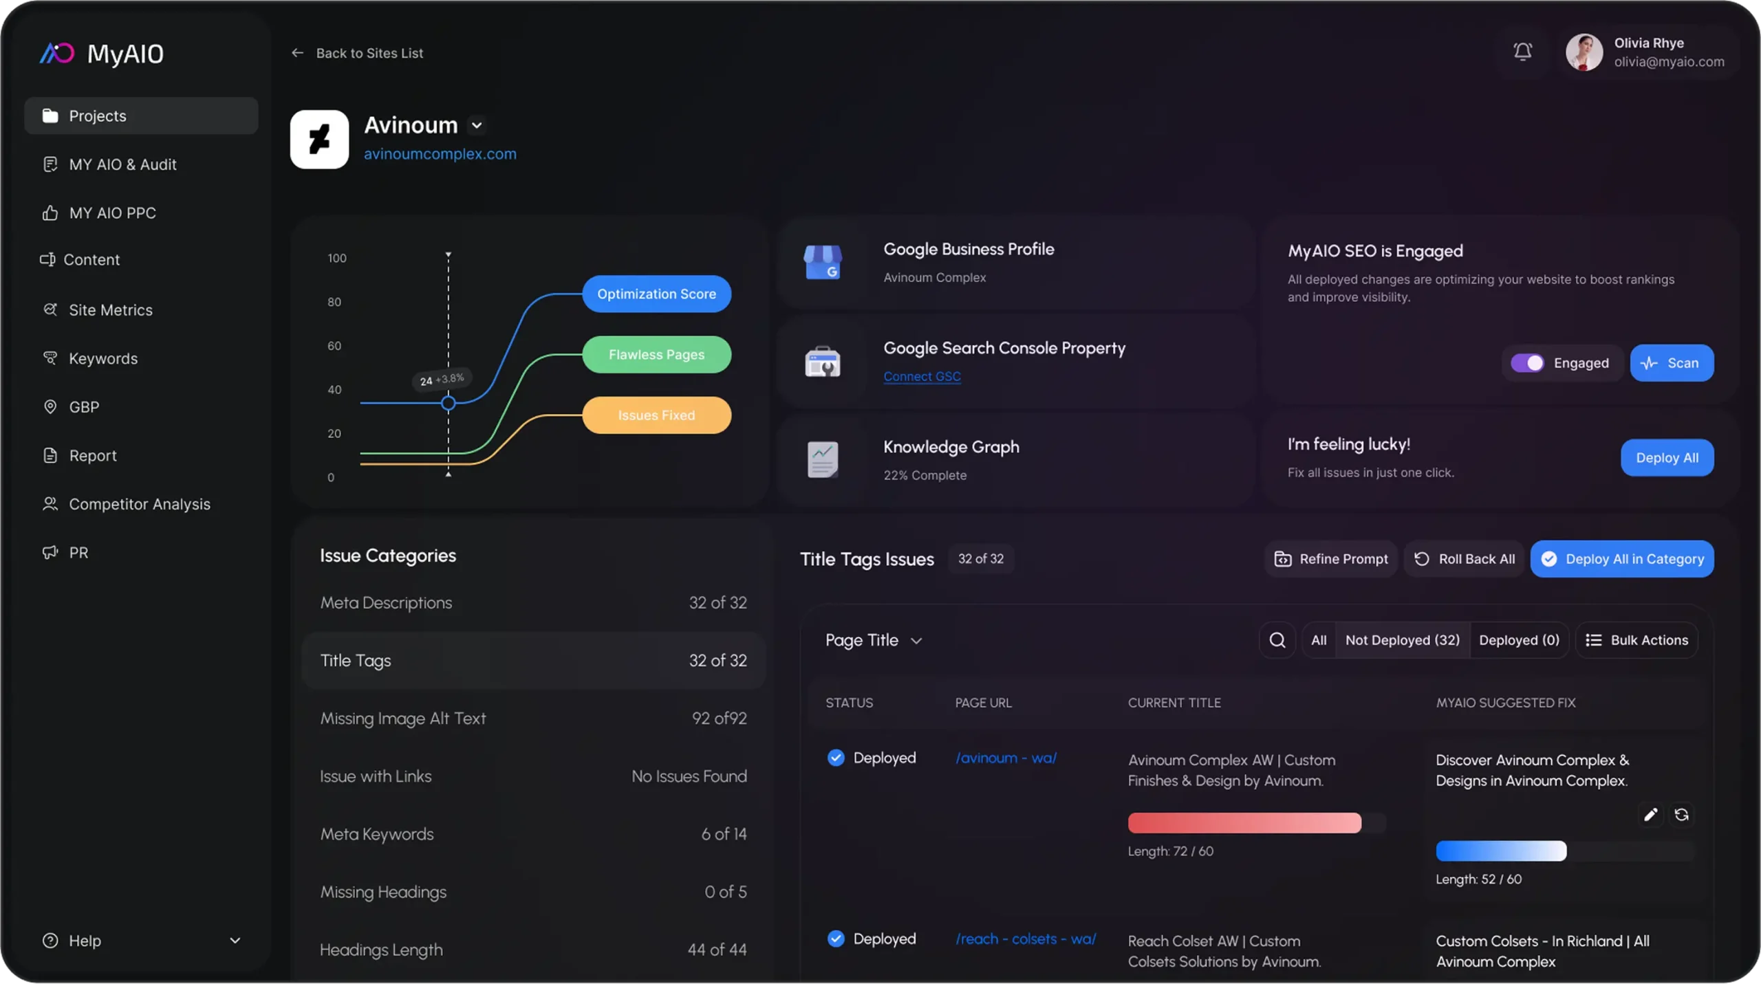Regenerate suggested fix with refresh icon
The height and width of the screenshot is (984, 1761).
tap(1681, 815)
